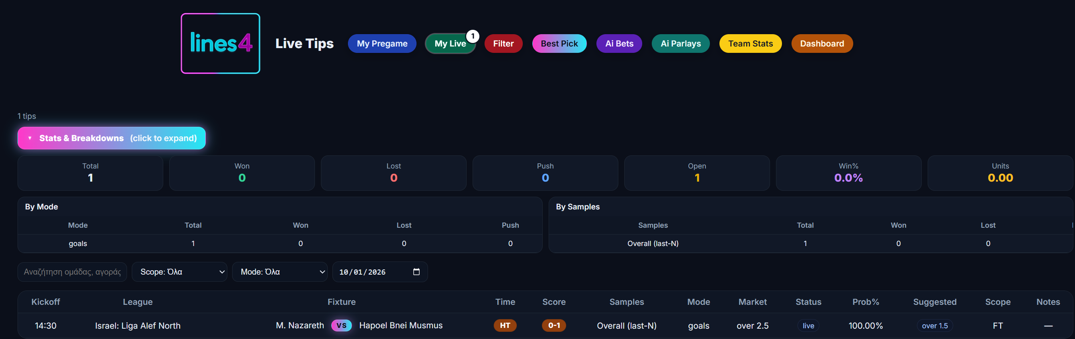
Task: Open the Filter page
Action: click(x=503, y=43)
